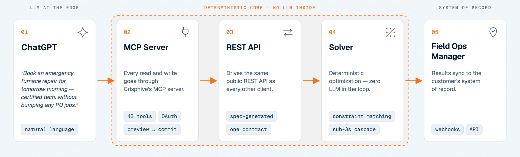Select the 'spec-generated' tag
This screenshot has height=157, width=520.
(252, 116)
